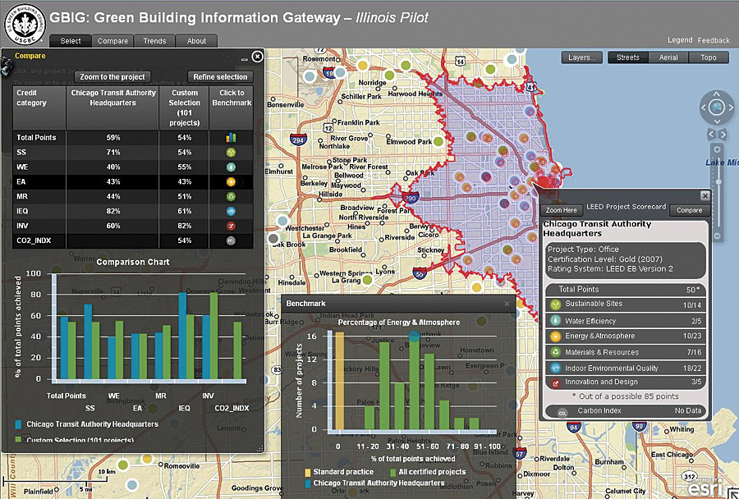The height and width of the screenshot is (499, 739).
Task: Benchmark the SS category icon
Action: click(x=231, y=152)
